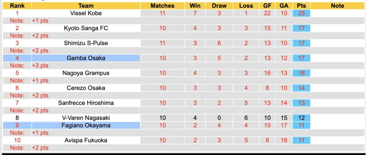366x155 pixels.
Task: Select the Loss column header
Action: coord(246,6)
